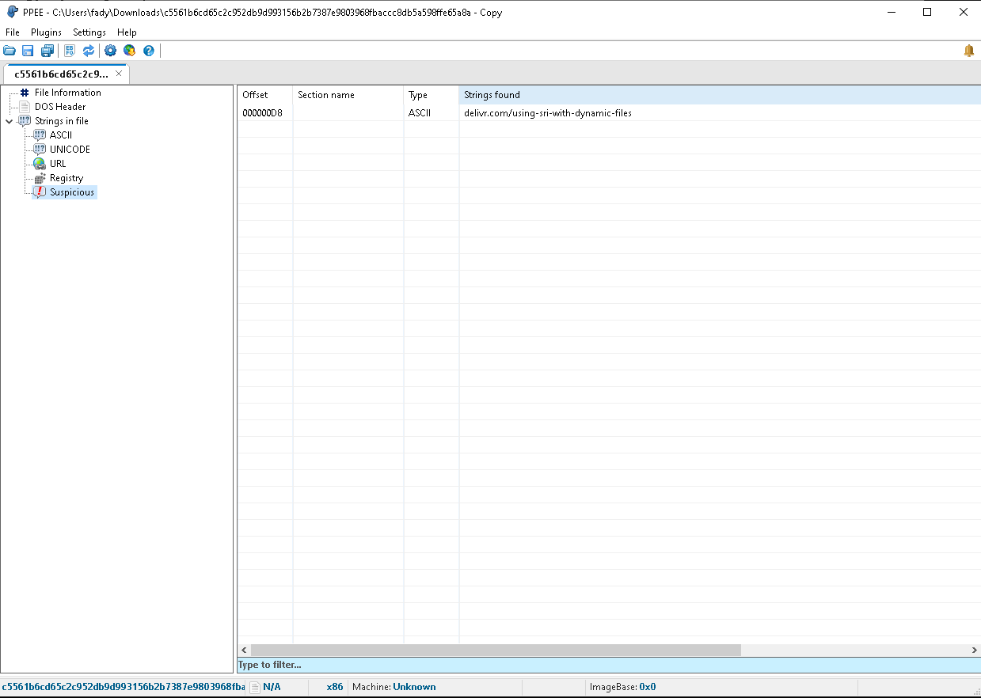The image size is (981, 698).
Task: Open the Plugins menu
Action: click(46, 32)
